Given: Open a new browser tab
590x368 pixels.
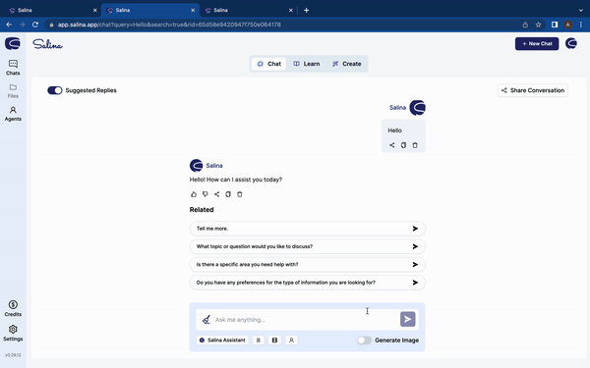Looking at the screenshot, I should 306,10.
